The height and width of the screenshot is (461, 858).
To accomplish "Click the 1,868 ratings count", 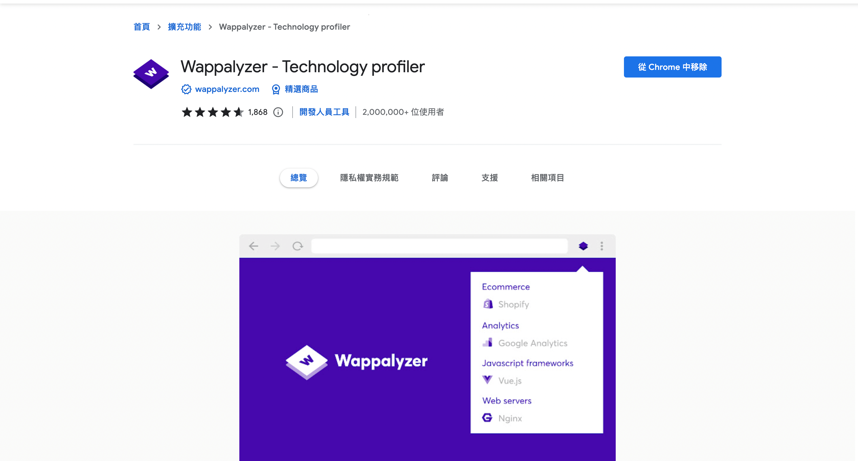I will coord(258,112).
